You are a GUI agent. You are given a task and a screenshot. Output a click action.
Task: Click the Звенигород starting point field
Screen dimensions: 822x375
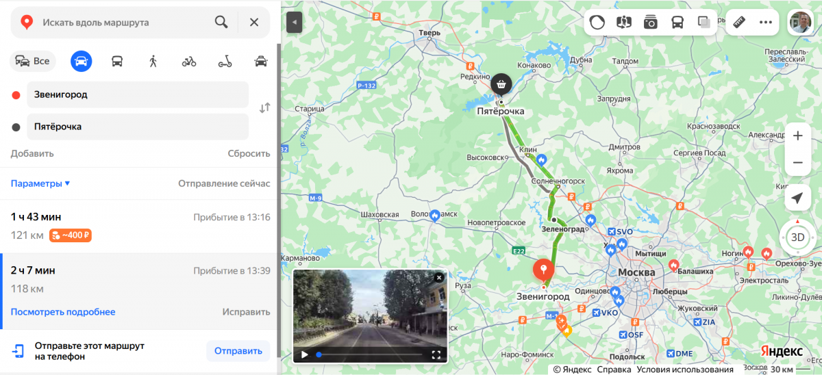point(138,94)
